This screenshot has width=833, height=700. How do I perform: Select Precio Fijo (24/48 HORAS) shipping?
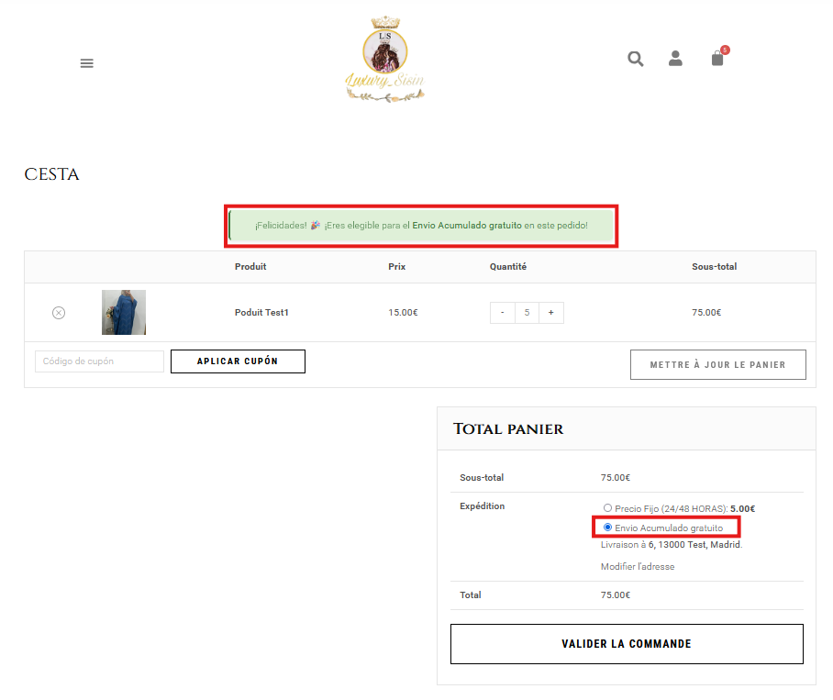[607, 507]
